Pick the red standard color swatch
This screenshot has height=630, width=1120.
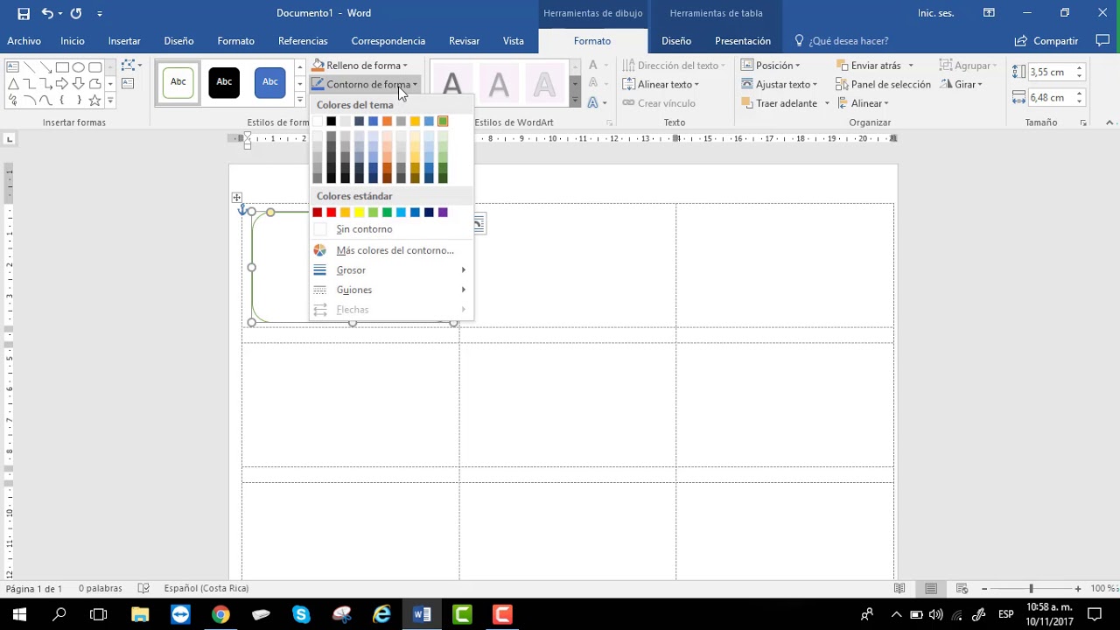click(x=331, y=213)
